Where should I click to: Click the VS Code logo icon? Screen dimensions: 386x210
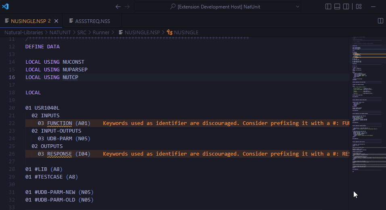[x=5, y=6]
